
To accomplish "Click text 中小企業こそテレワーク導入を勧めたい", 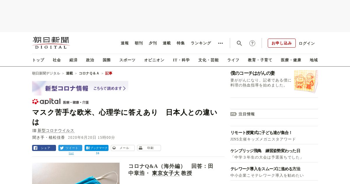I will point(267,176).
